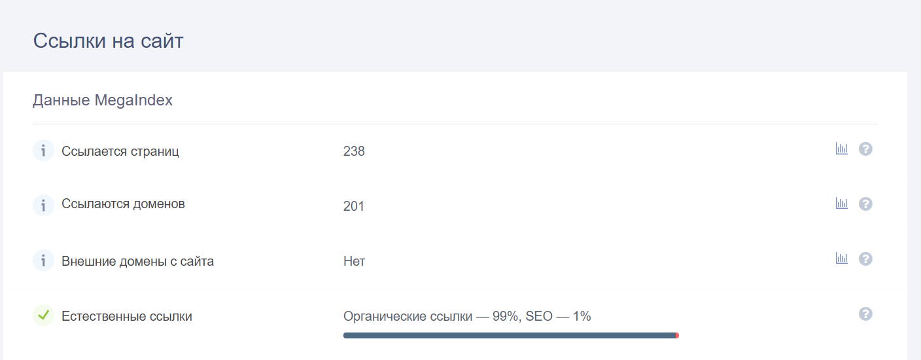Viewport: 921px width, 360px height.
Task: Click the Ссылки на сайт heading
Action: click(109, 41)
